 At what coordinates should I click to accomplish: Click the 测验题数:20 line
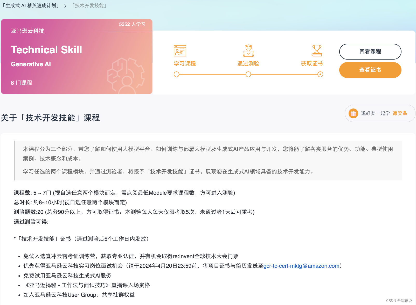(134, 212)
